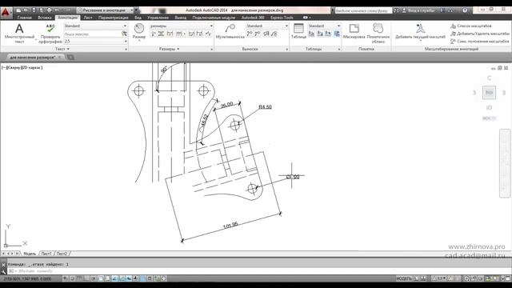
Task: Switch to the Лист2 layout tab
Action: pyautogui.click(x=62, y=254)
